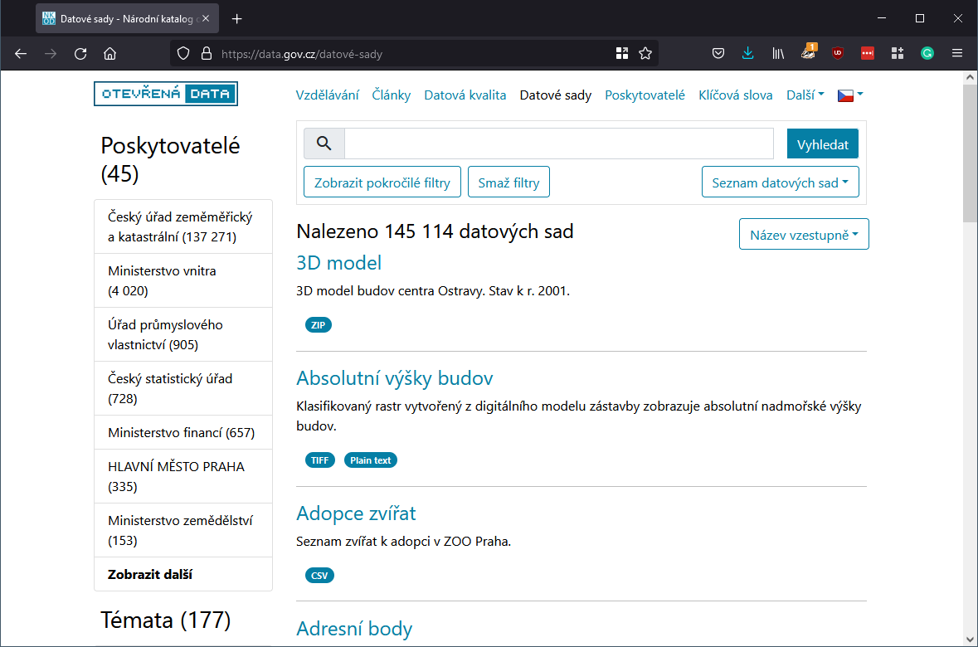Save the page to Pocket

pos(718,53)
